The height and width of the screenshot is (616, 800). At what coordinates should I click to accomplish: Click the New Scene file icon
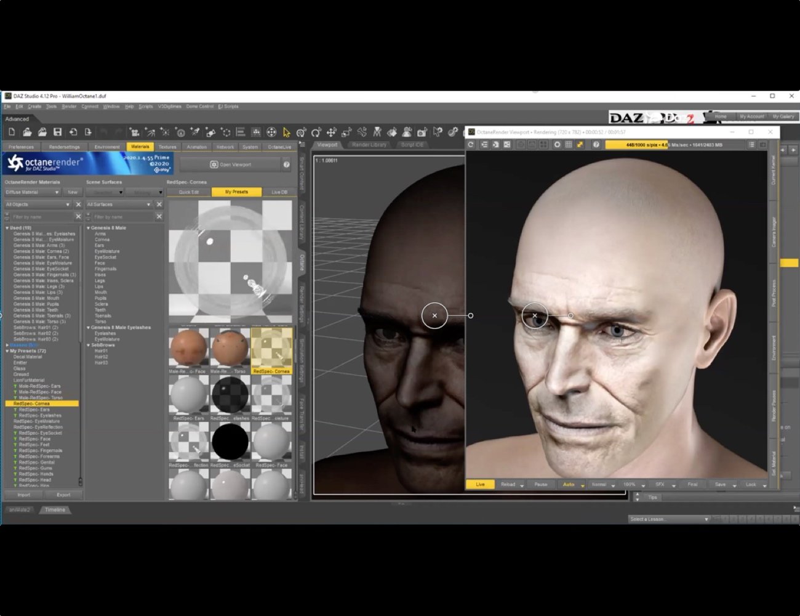12,132
